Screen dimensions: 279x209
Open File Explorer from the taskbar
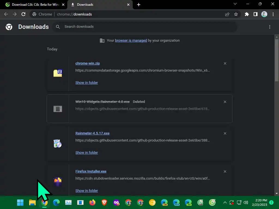click(32, 202)
